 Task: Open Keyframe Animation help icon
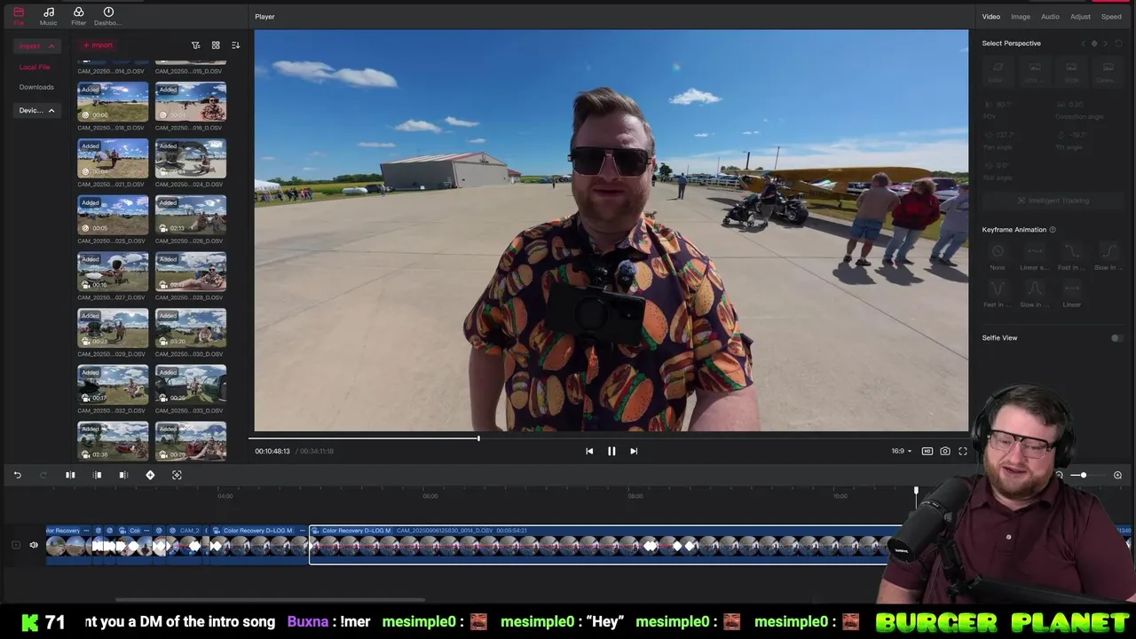tap(1053, 230)
